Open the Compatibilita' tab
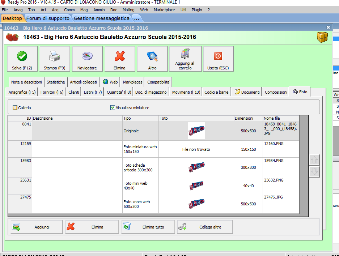The width and height of the screenshot is (339, 256). [159, 82]
